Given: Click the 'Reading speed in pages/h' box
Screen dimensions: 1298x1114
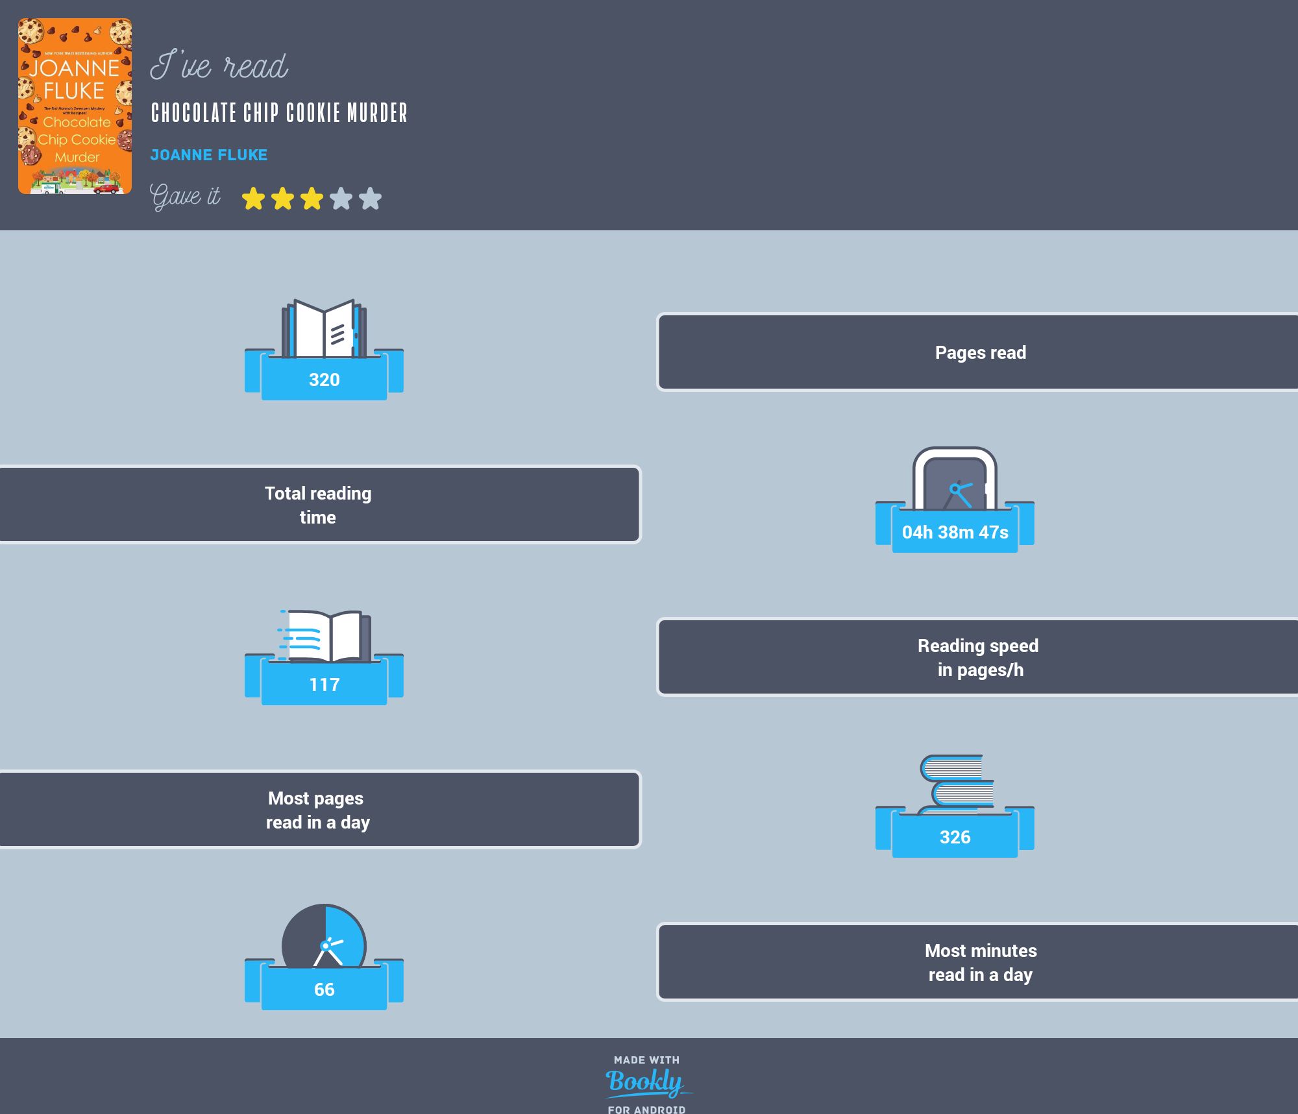Looking at the screenshot, I should tap(977, 657).
